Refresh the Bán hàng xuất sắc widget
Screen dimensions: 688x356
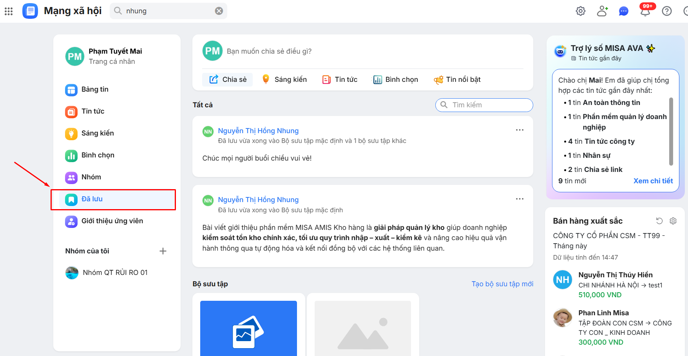[x=659, y=221]
